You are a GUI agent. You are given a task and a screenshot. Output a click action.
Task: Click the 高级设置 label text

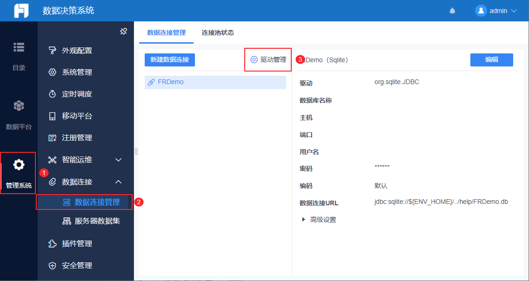pos(323,220)
